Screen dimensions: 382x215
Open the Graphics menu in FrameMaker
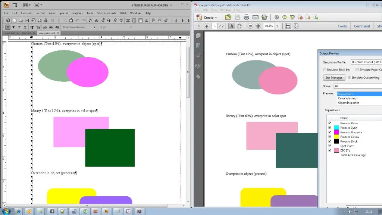(77, 13)
